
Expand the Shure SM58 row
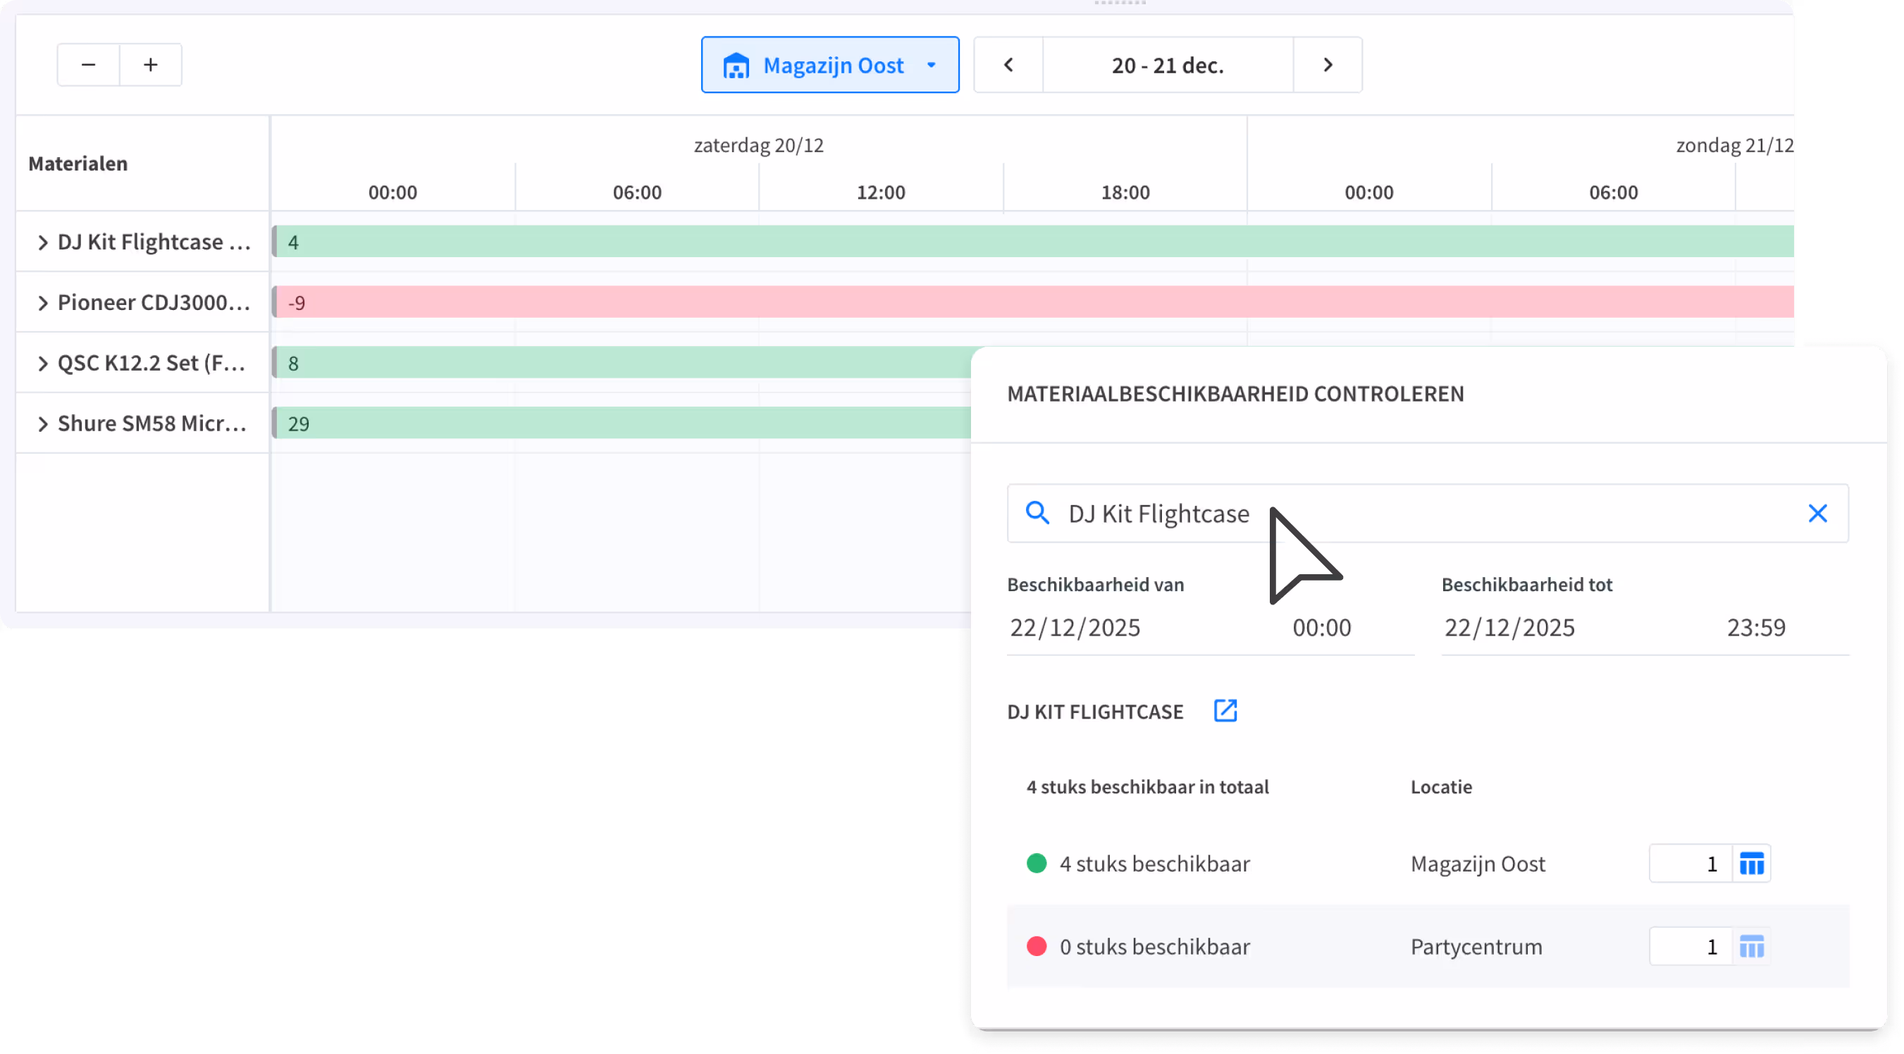tap(43, 424)
